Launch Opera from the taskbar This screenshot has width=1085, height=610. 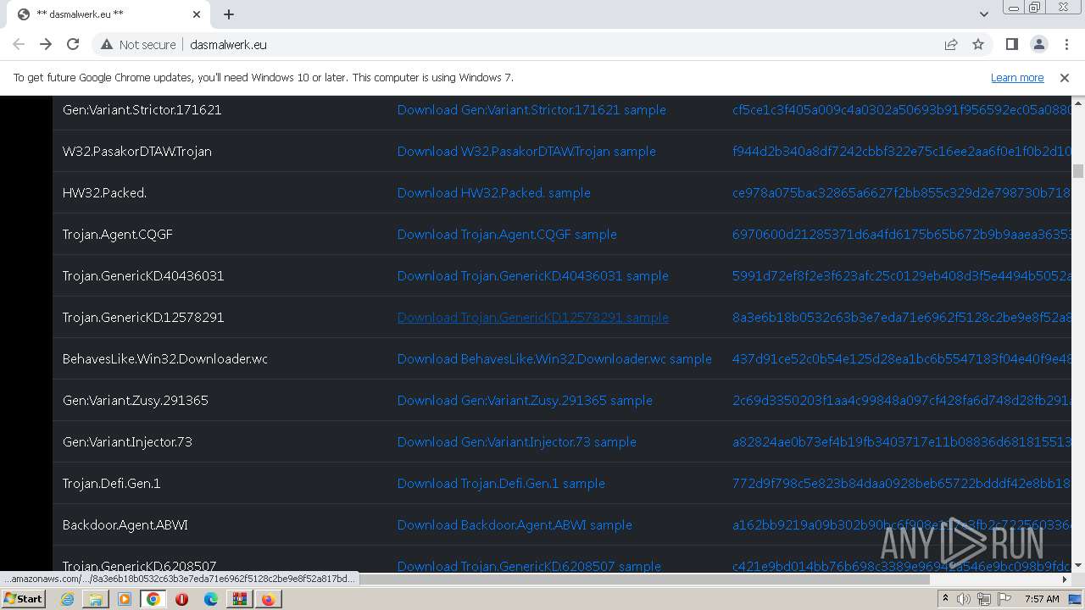point(181,599)
